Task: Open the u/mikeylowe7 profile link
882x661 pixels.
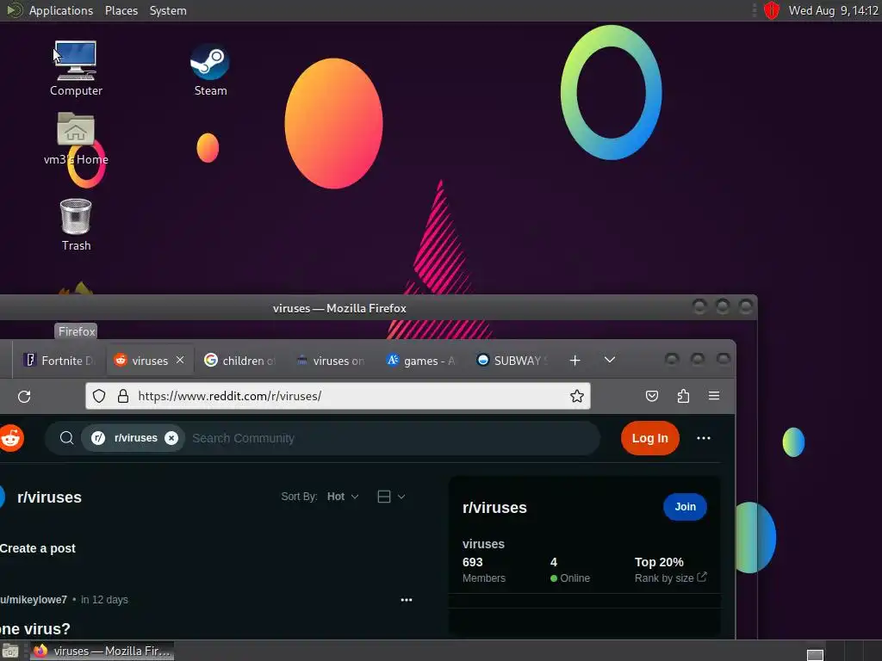Action: [x=34, y=600]
